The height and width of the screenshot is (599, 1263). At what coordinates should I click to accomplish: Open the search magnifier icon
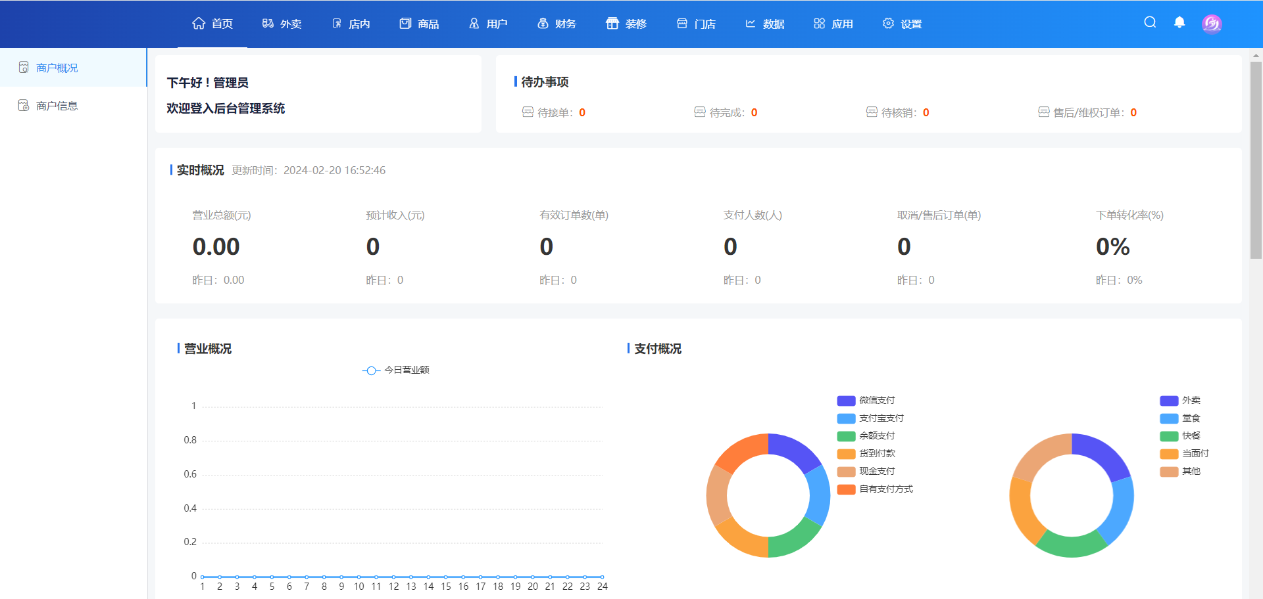(x=1150, y=22)
